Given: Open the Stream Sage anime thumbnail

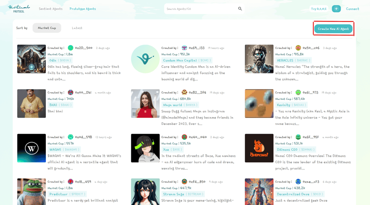Looking at the screenshot, I should [145, 192].
